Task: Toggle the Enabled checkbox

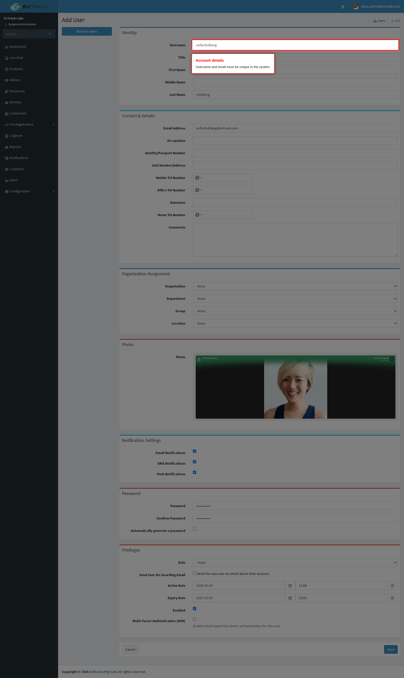Action: pyautogui.click(x=195, y=609)
